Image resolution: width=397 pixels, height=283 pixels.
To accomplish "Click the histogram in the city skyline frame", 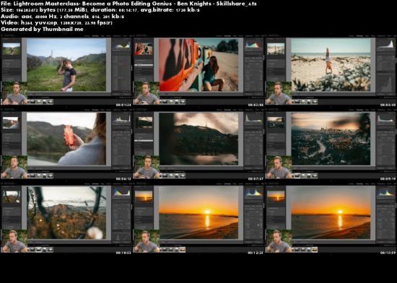I will tap(386, 118).
